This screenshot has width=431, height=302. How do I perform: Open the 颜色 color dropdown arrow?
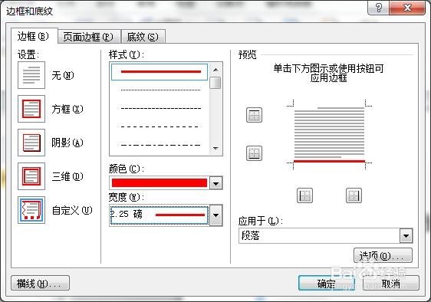click(215, 183)
